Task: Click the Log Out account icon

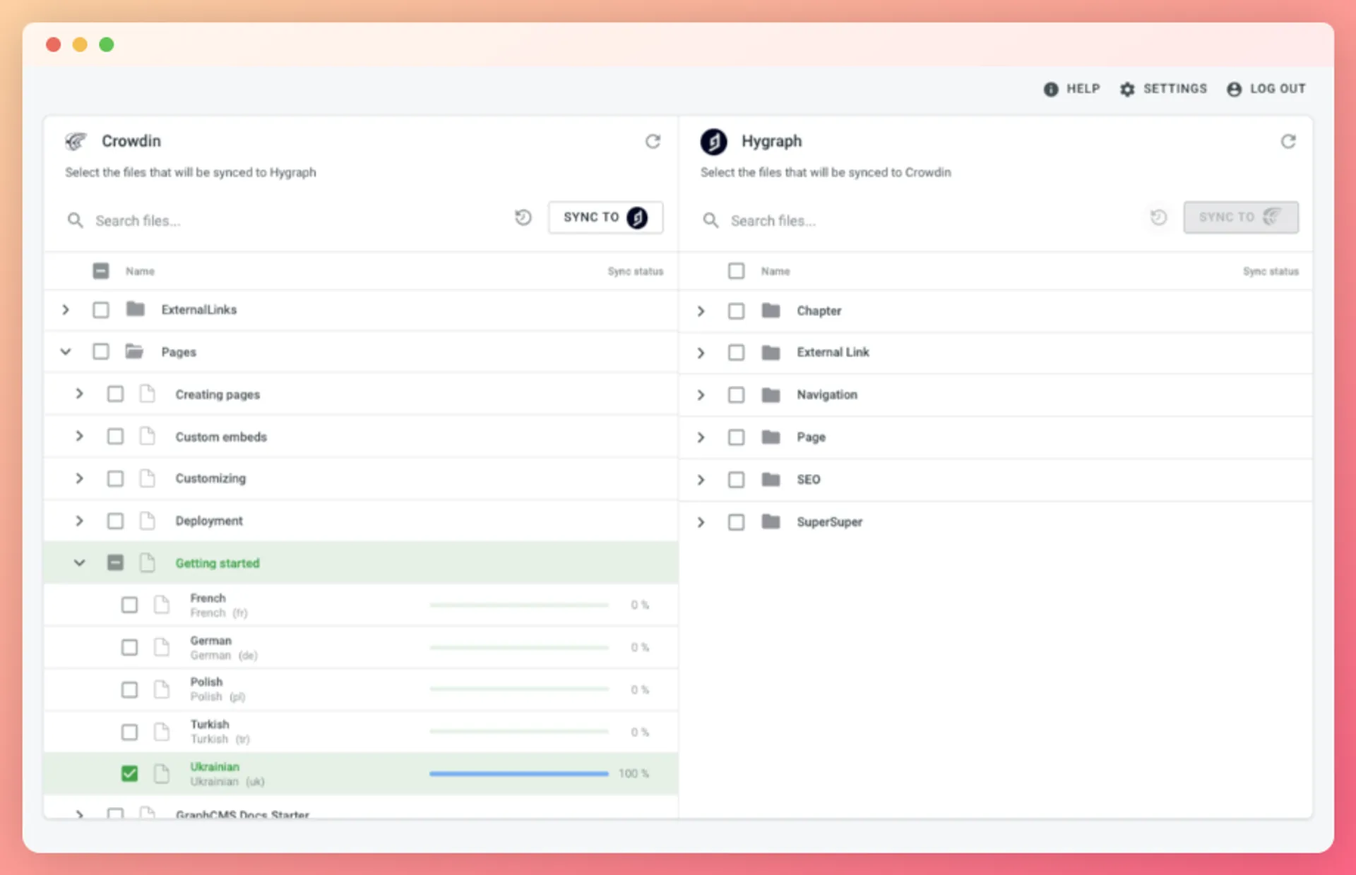Action: point(1234,89)
